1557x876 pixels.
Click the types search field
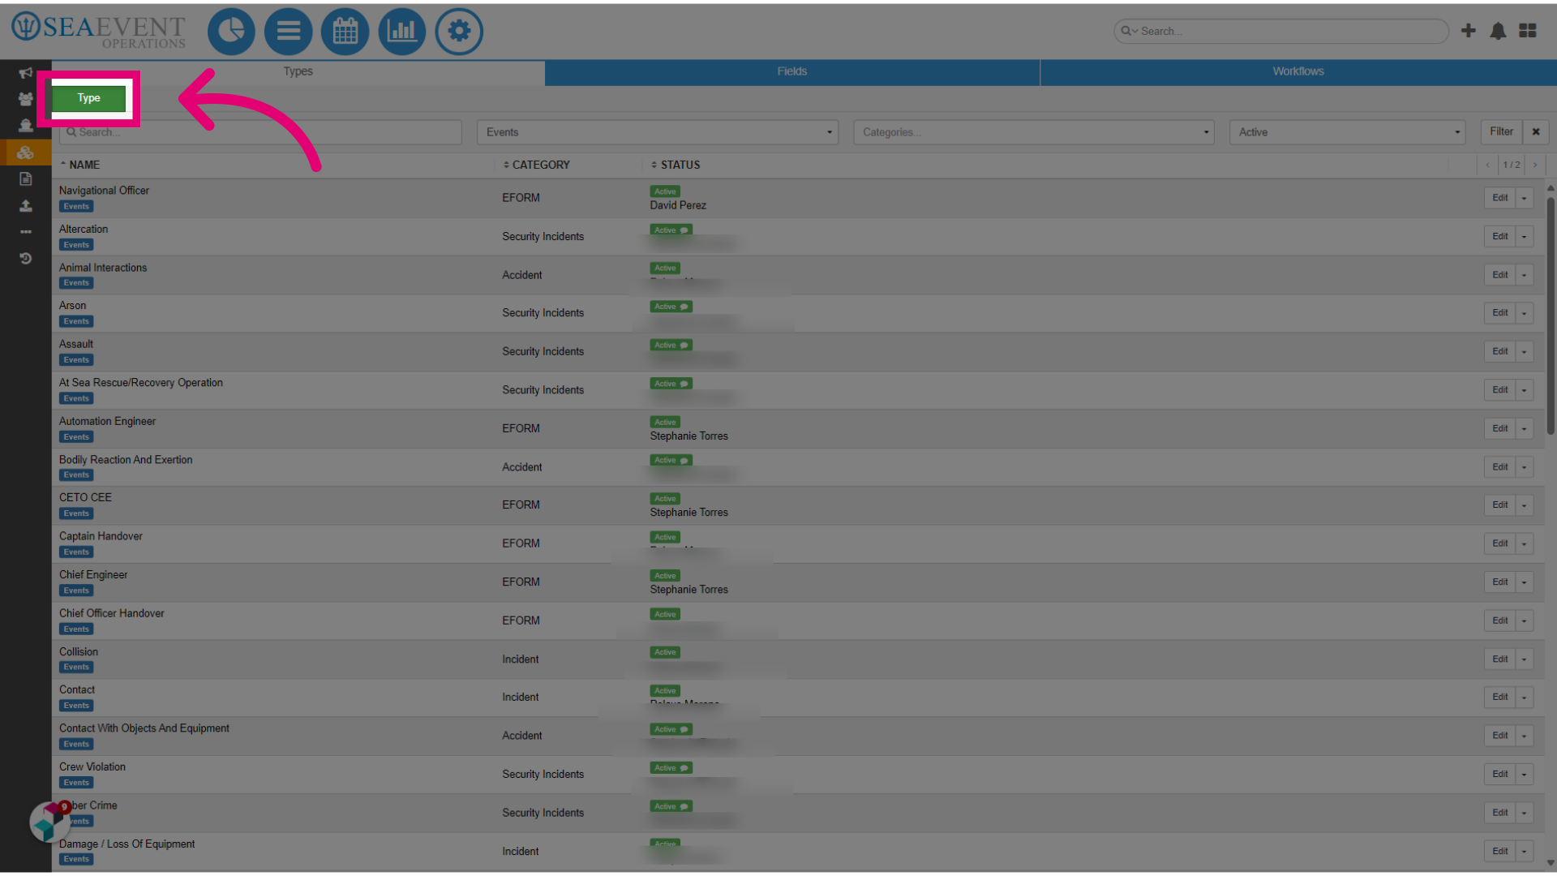(260, 132)
